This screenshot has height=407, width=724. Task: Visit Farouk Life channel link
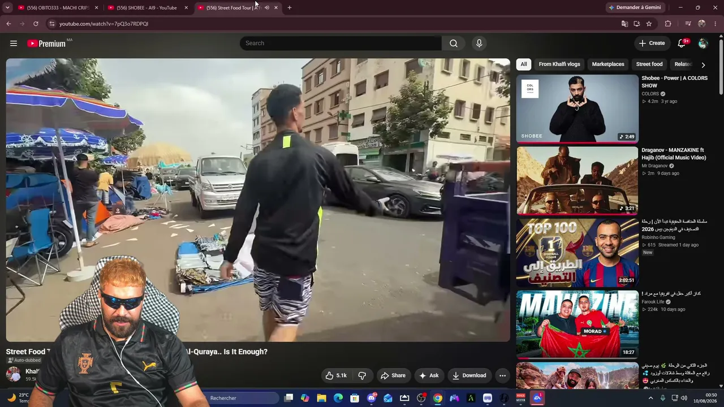click(x=653, y=302)
